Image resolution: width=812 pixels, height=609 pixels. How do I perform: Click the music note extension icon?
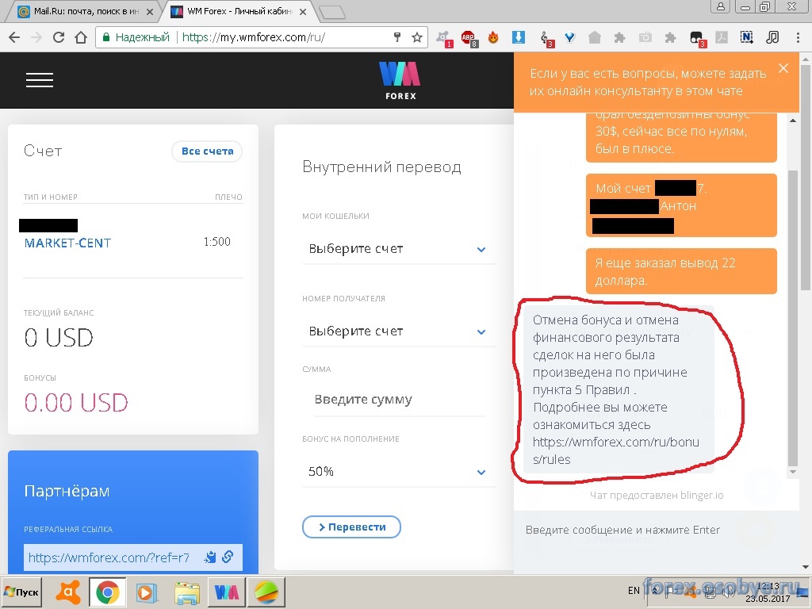click(x=772, y=37)
